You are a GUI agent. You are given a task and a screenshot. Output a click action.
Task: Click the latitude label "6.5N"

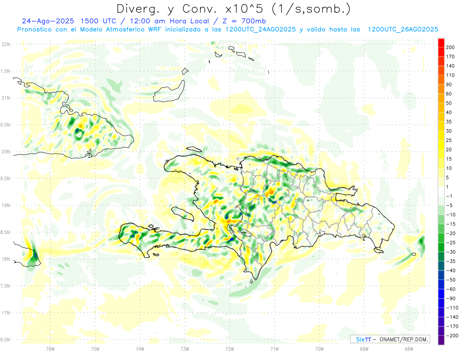(5, 340)
